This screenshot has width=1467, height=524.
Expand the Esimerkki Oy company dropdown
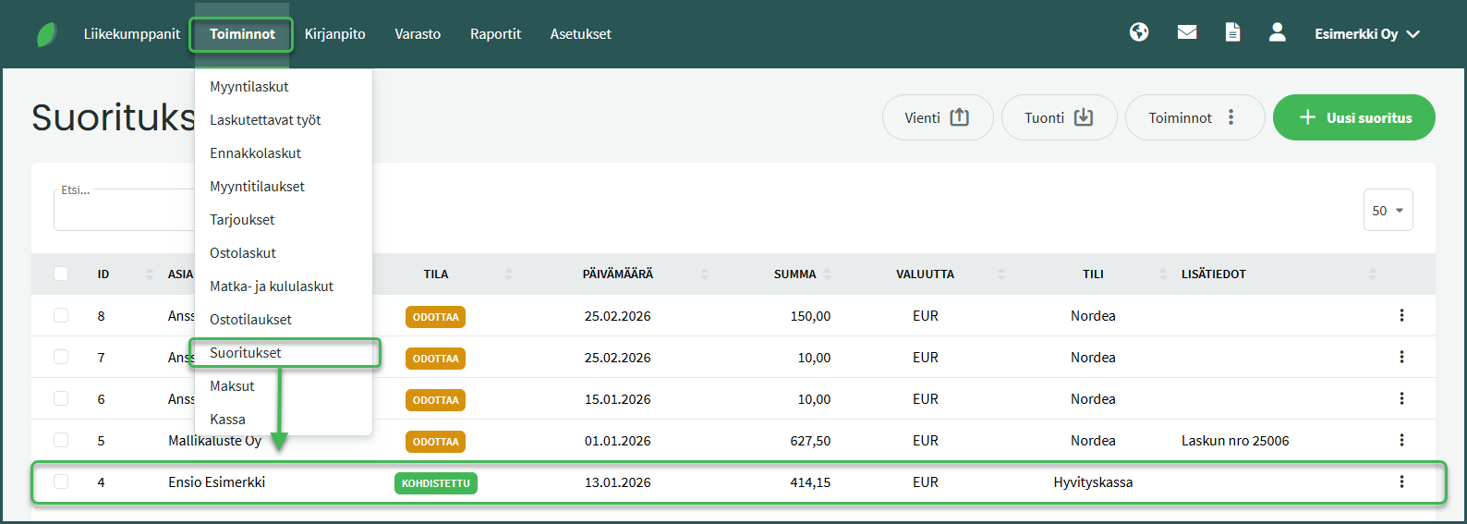1366,34
